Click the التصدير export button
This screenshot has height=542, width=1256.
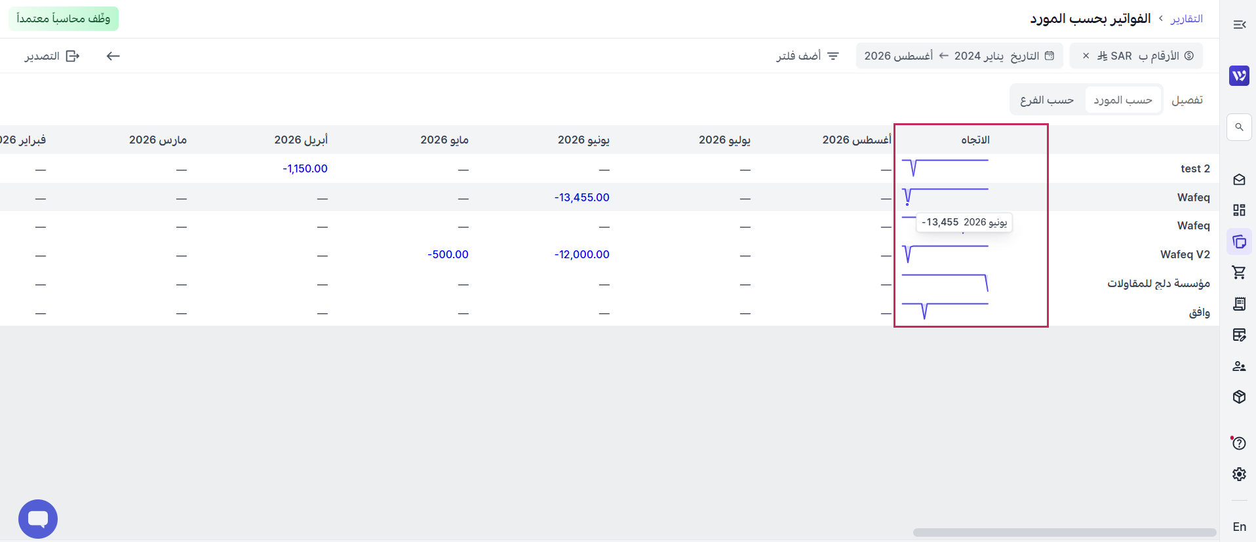point(52,56)
